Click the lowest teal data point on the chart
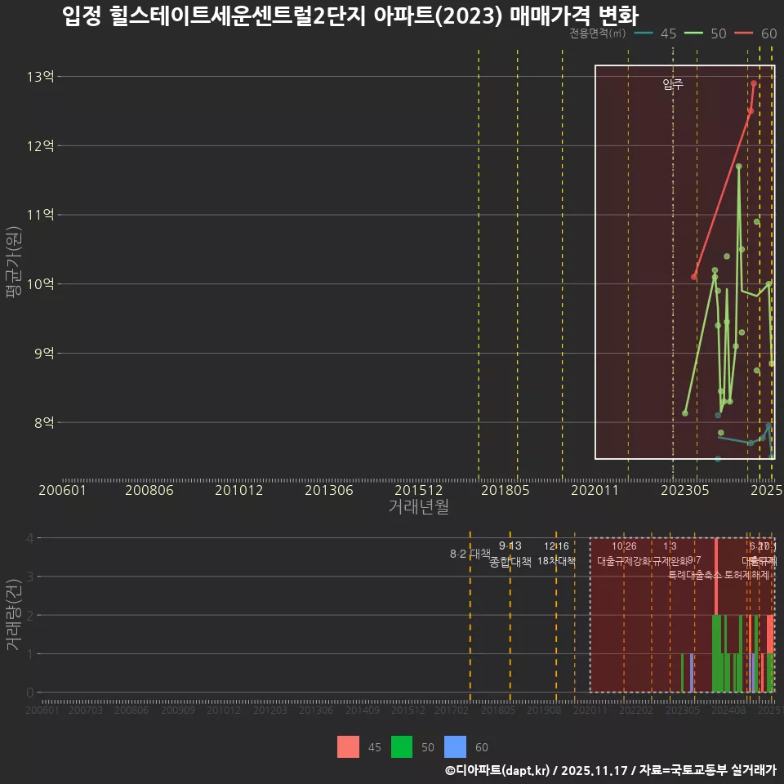 (x=717, y=459)
